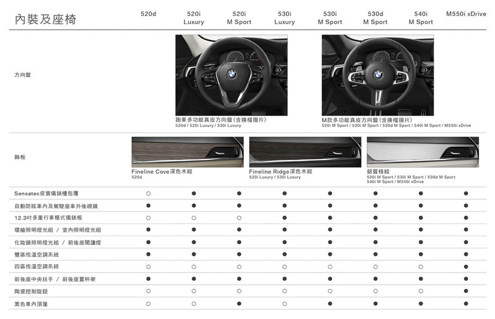Click the 自動防眩車內及駕駛座車外後視鏡 row label
The image size is (495, 319).
56,206
